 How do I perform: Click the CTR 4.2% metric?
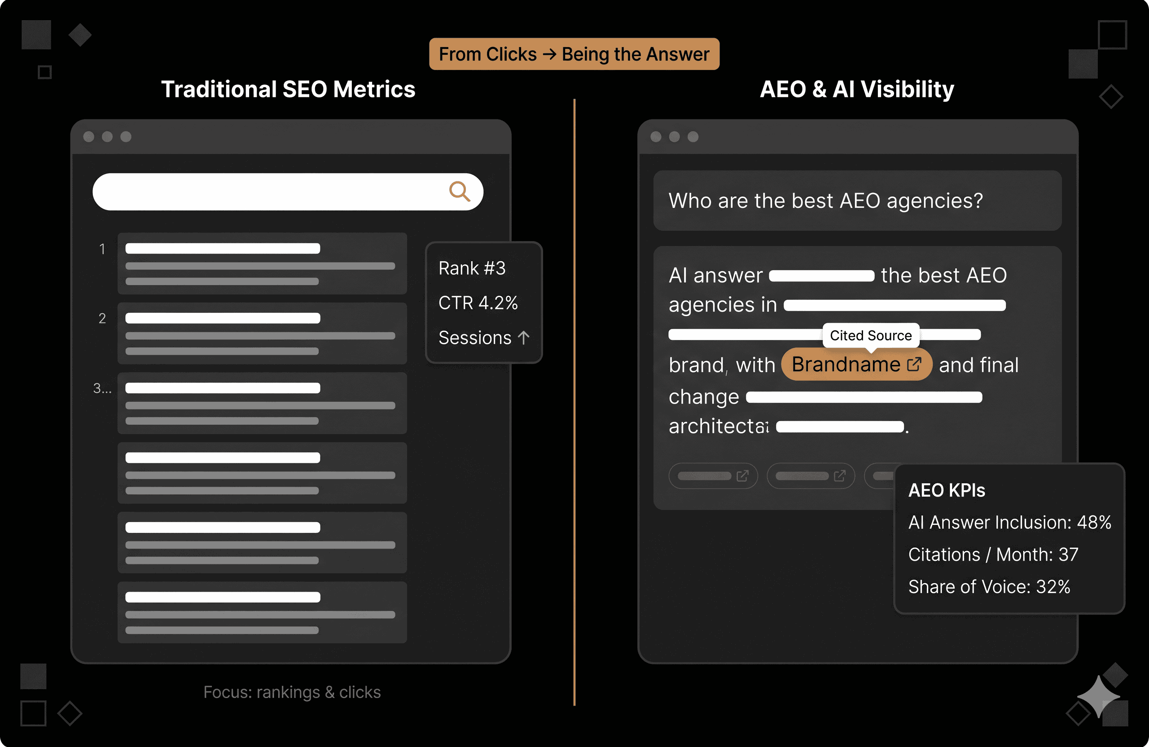pos(478,303)
